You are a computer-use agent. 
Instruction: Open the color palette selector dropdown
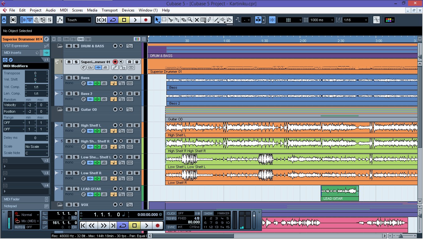[x=389, y=20]
